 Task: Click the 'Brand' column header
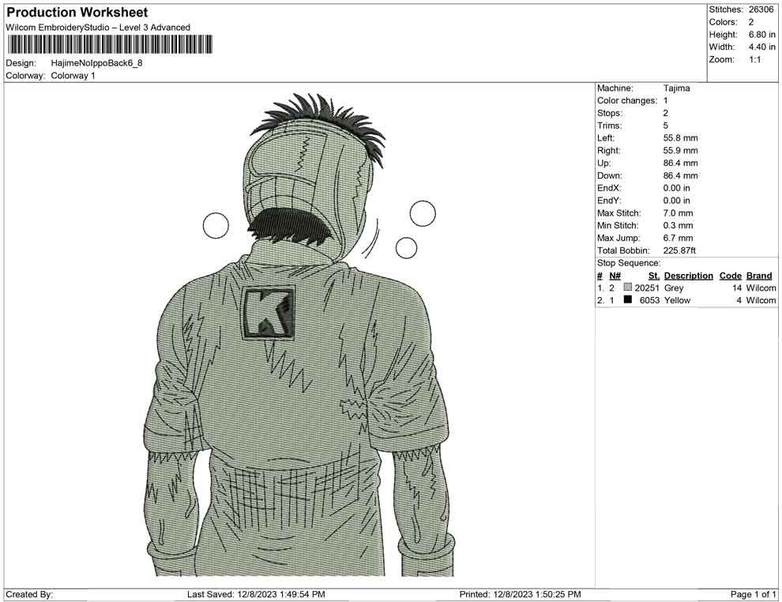click(x=759, y=276)
